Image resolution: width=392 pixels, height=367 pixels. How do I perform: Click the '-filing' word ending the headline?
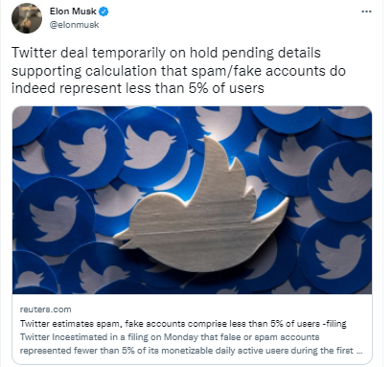click(x=334, y=324)
